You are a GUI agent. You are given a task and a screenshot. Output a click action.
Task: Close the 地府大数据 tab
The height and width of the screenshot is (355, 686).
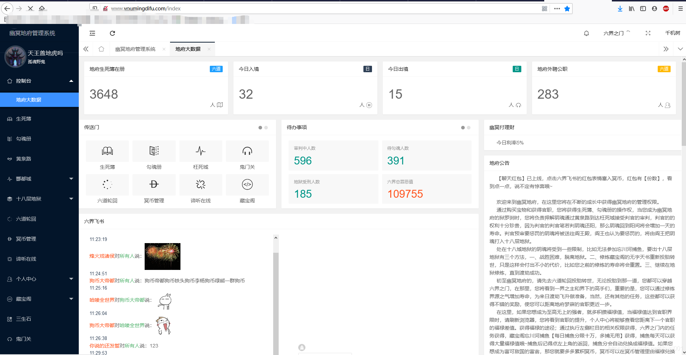coord(209,49)
